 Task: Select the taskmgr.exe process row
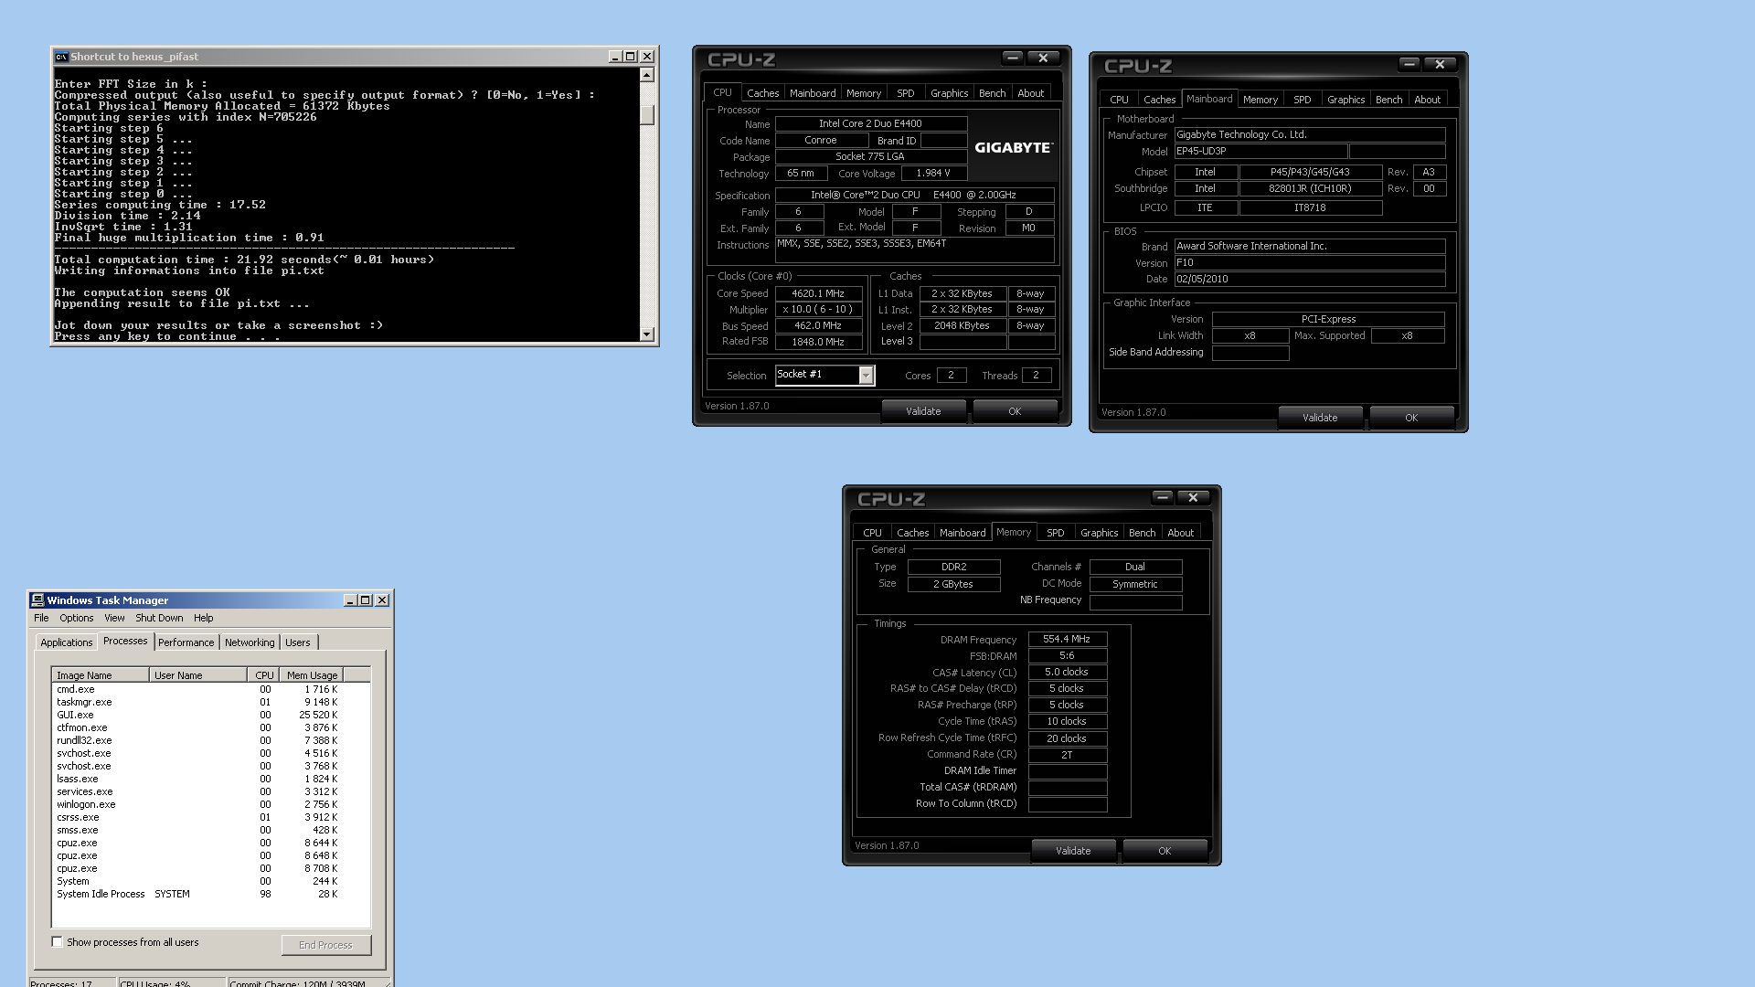point(211,703)
